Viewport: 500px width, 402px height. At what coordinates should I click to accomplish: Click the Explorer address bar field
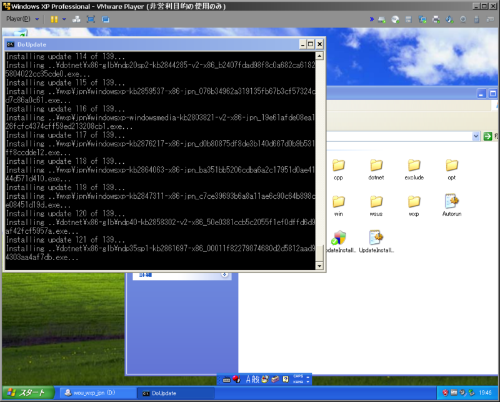tap(399, 136)
